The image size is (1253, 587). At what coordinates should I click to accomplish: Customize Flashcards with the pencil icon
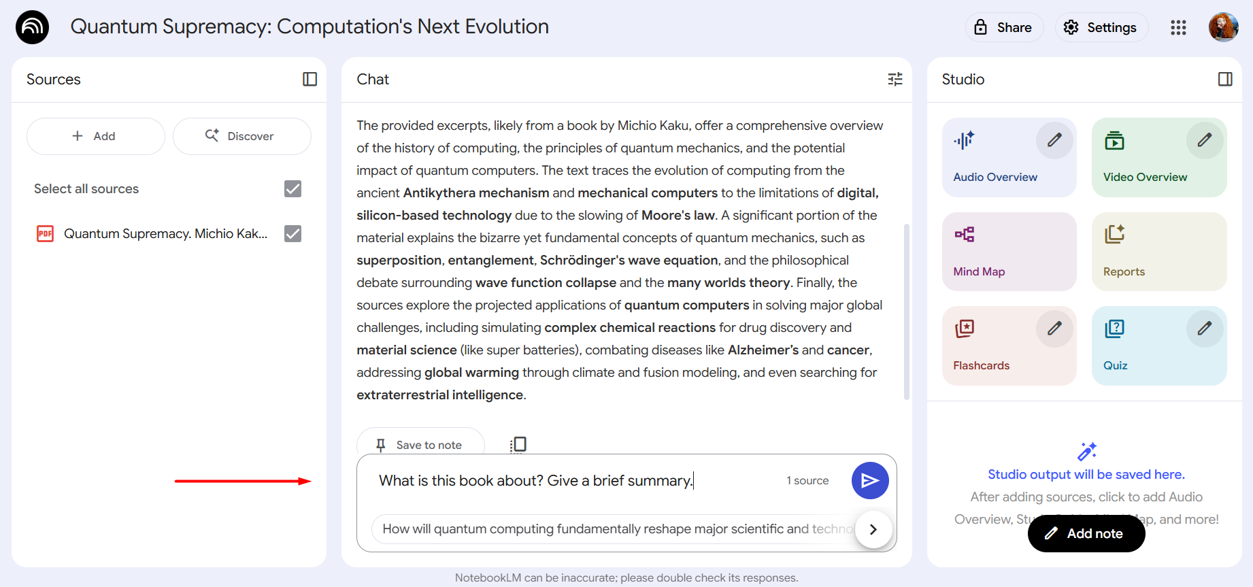1054,329
